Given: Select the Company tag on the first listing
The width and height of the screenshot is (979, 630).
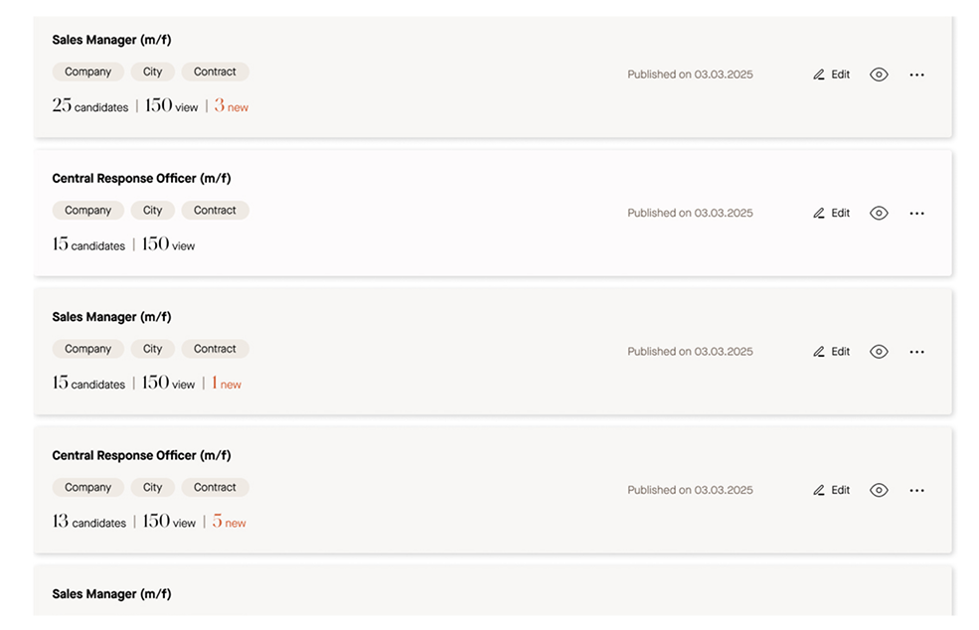Looking at the screenshot, I should point(87,71).
